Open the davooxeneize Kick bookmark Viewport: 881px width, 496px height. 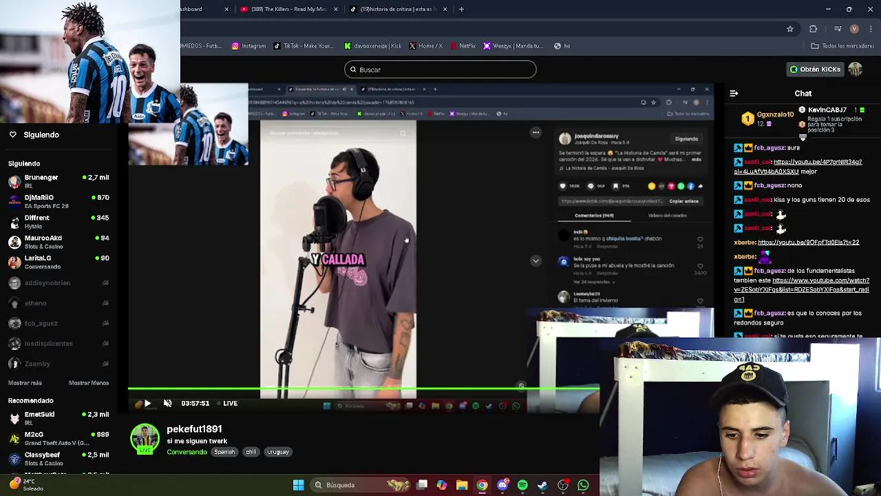point(373,46)
